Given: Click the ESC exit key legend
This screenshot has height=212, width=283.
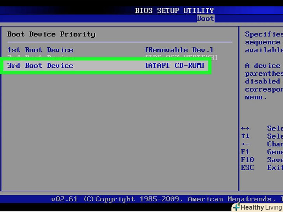Looking at the screenshot, I should point(247,168).
